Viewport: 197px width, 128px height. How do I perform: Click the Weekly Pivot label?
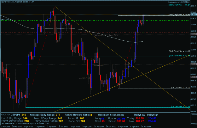click(99, 65)
